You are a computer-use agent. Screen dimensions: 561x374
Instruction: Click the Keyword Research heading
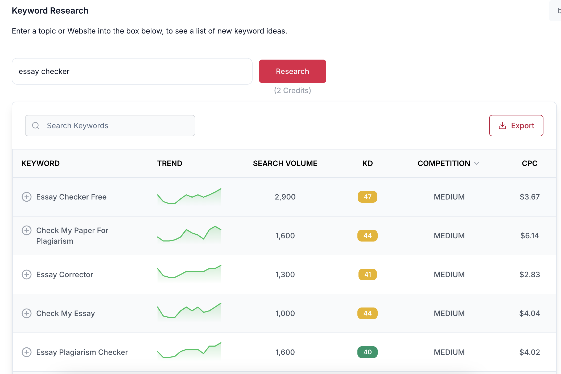tap(50, 11)
